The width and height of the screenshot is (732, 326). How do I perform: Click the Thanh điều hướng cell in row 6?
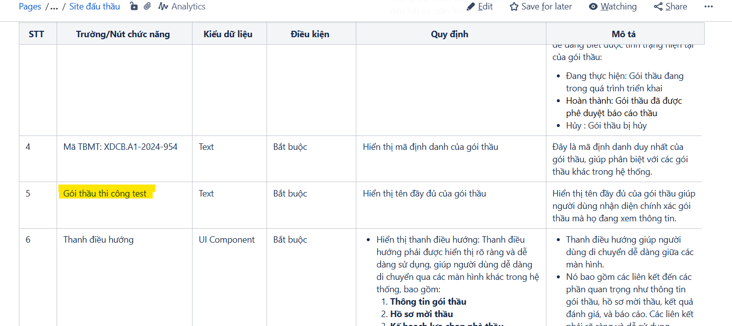[x=98, y=240]
